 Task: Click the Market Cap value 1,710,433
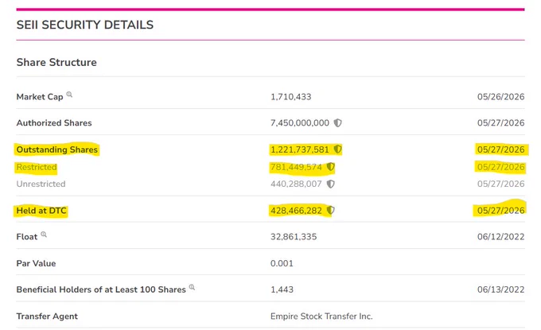(x=291, y=97)
